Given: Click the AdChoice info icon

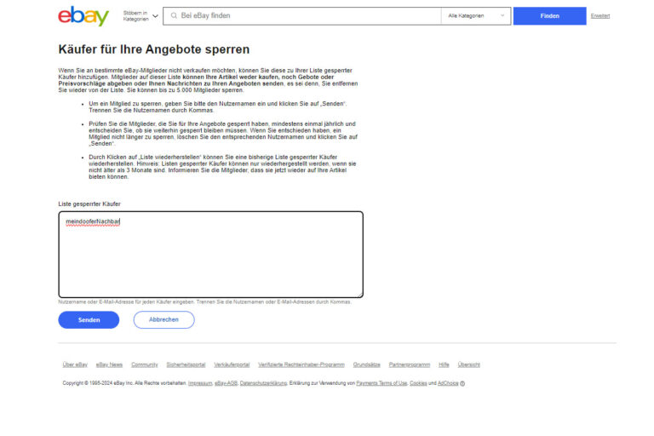Looking at the screenshot, I should (462, 383).
